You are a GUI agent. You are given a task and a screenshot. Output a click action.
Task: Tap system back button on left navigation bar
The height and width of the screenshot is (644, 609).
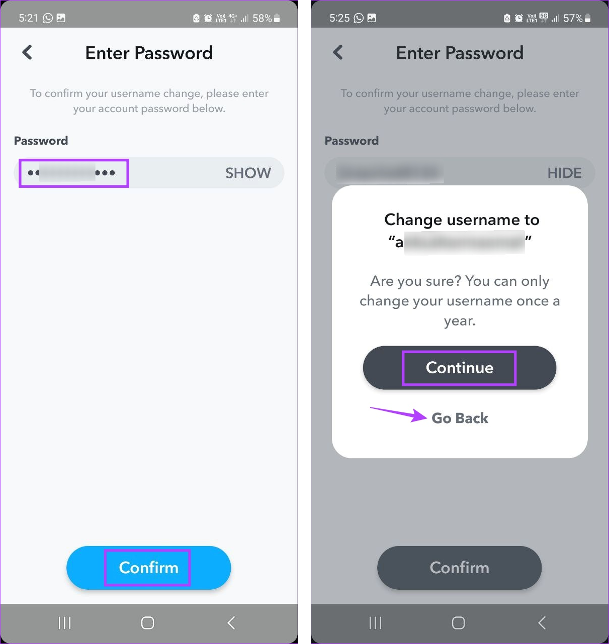(x=231, y=623)
